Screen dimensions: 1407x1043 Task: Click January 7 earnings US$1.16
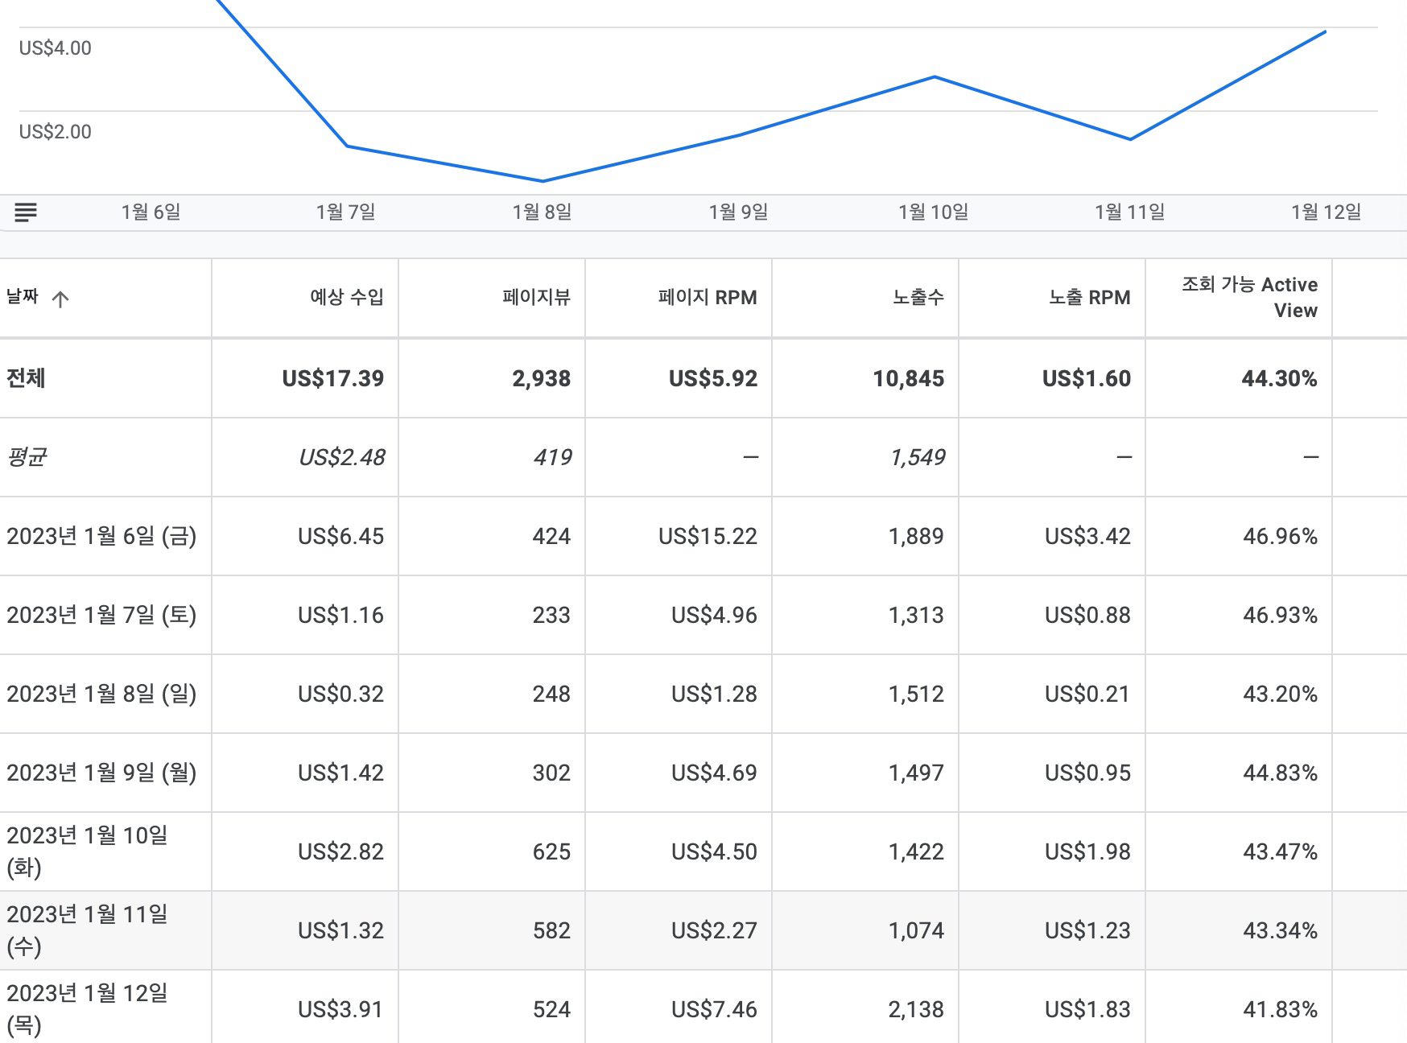click(341, 615)
